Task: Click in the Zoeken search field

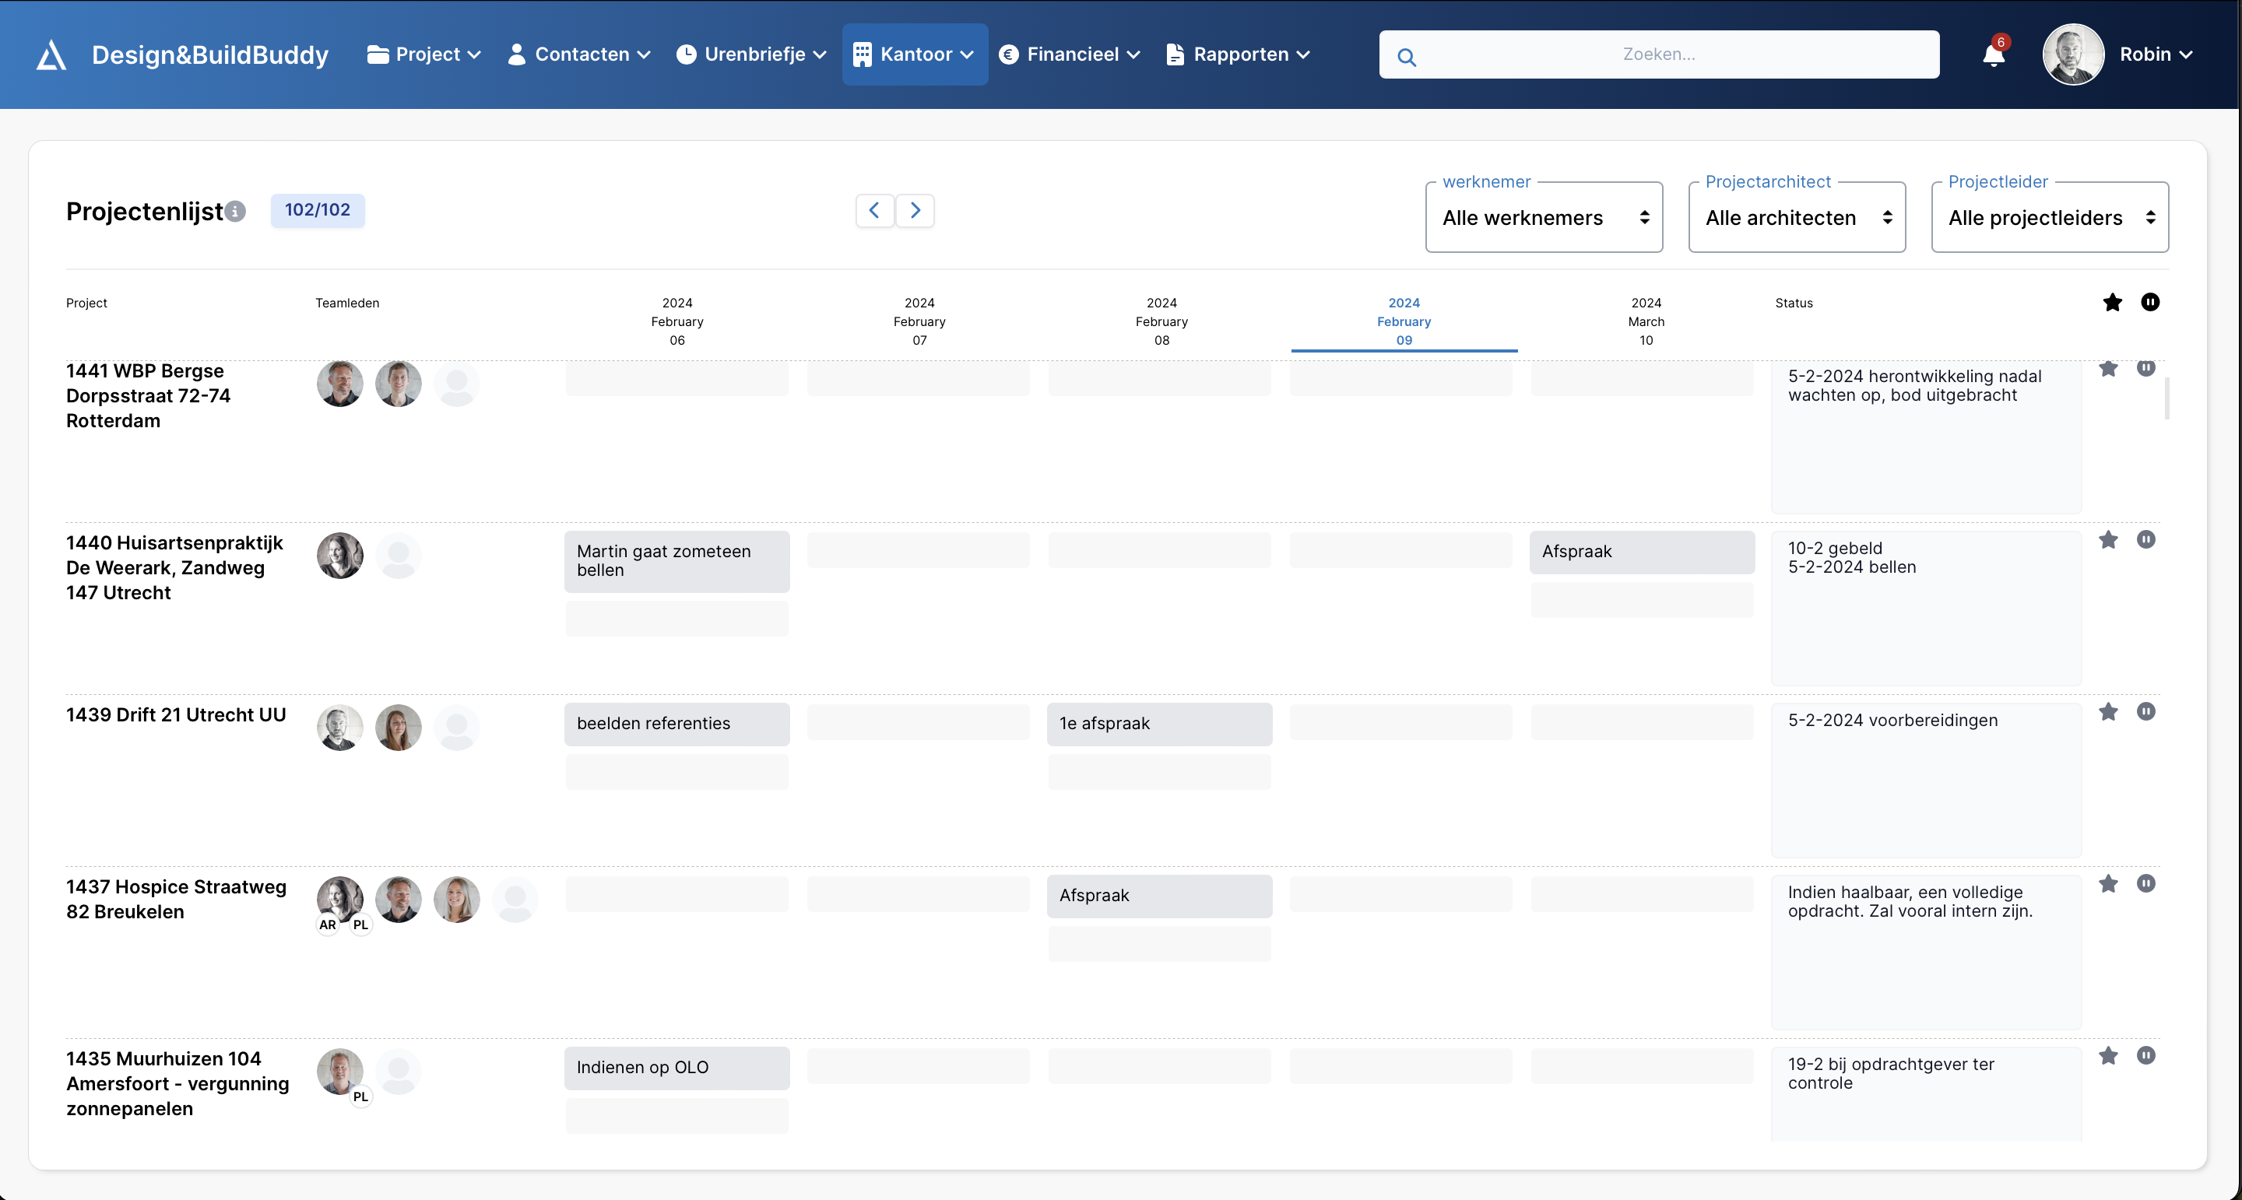Action: pos(1659,54)
